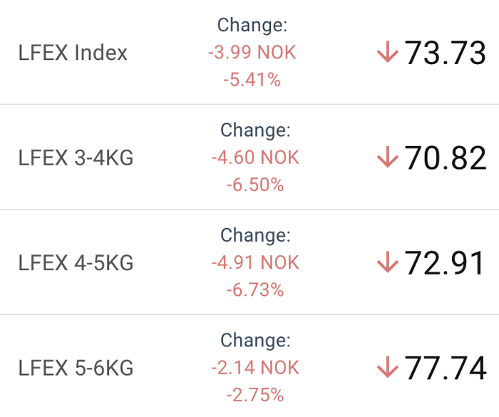The image size is (499, 417).
Task: Click the down arrow beside 70.82
Action: pyautogui.click(x=388, y=157)
